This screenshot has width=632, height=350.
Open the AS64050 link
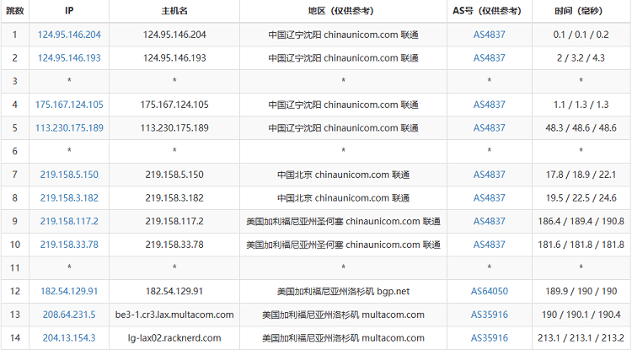point(490,291)
